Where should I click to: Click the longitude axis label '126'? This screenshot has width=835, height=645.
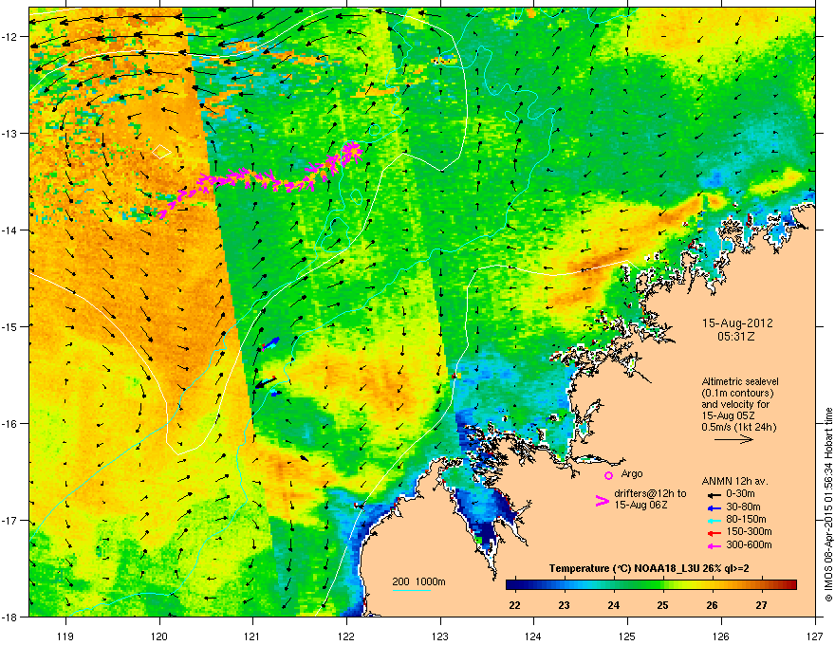tap(721, 636)
